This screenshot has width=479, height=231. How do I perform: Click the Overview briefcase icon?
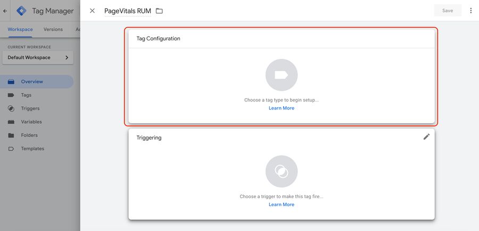click(x=11, y=82)
